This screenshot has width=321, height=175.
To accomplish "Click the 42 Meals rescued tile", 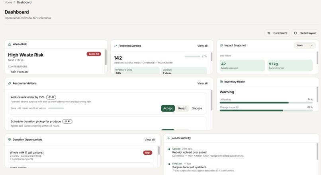I will coord(242,66).
